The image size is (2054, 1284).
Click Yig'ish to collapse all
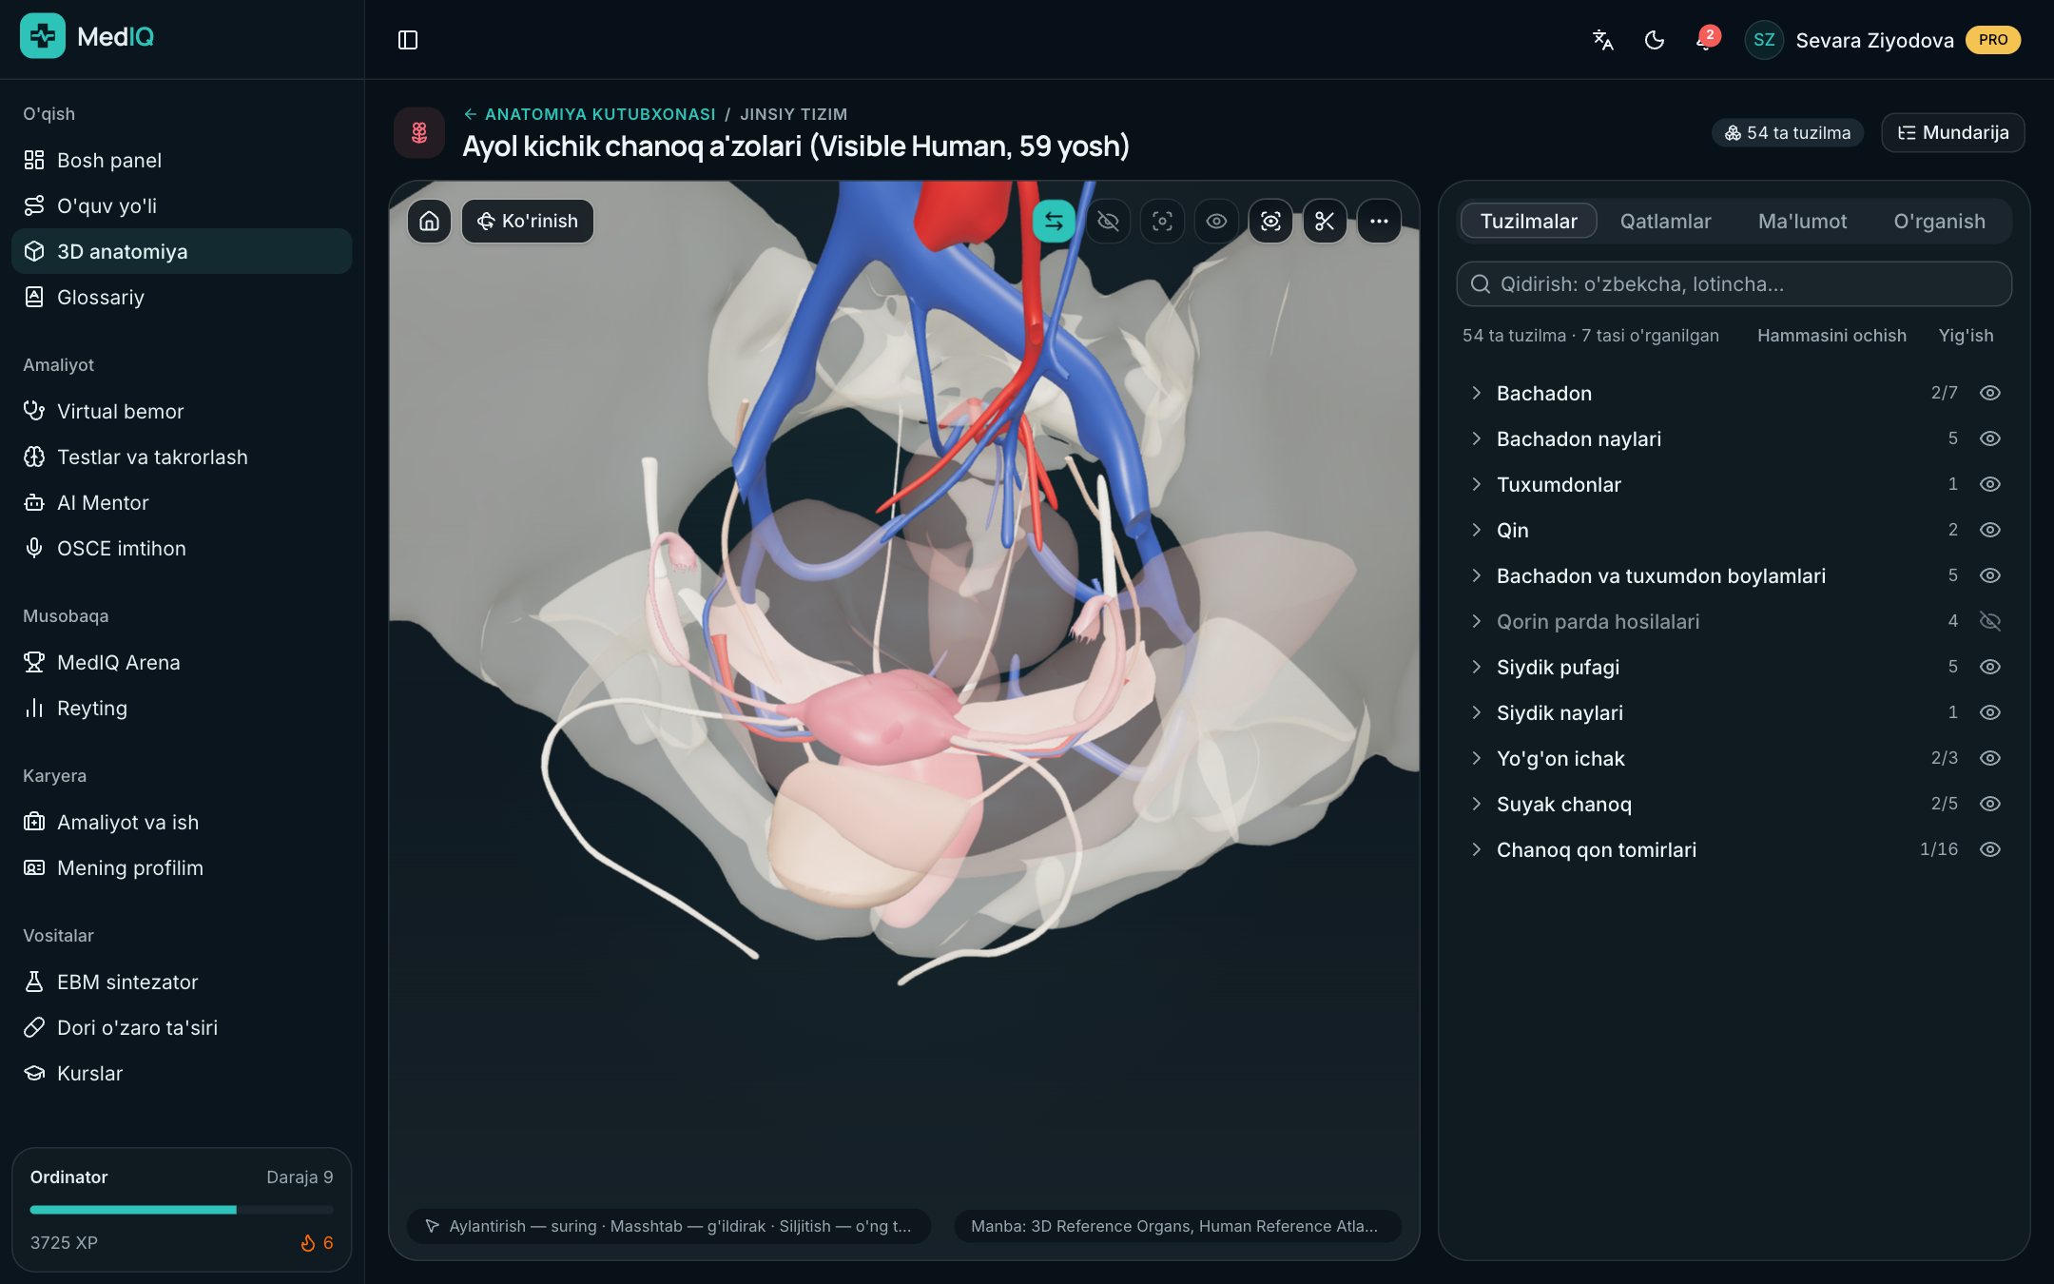click(x=1966, y=336)
